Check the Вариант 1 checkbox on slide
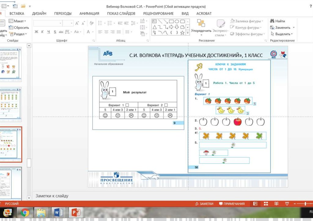313x221 pixels. coord(127,105)
